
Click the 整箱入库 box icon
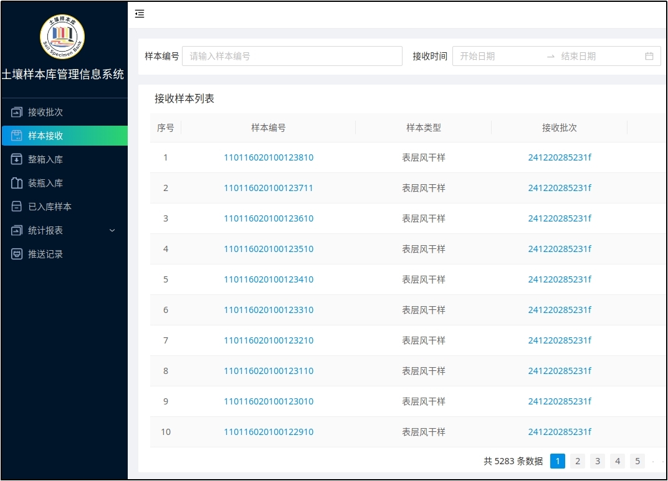[x=17, y=159]
